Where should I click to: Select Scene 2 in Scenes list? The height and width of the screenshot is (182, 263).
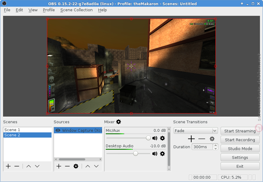pyautogui.click(x=27, y=135)
